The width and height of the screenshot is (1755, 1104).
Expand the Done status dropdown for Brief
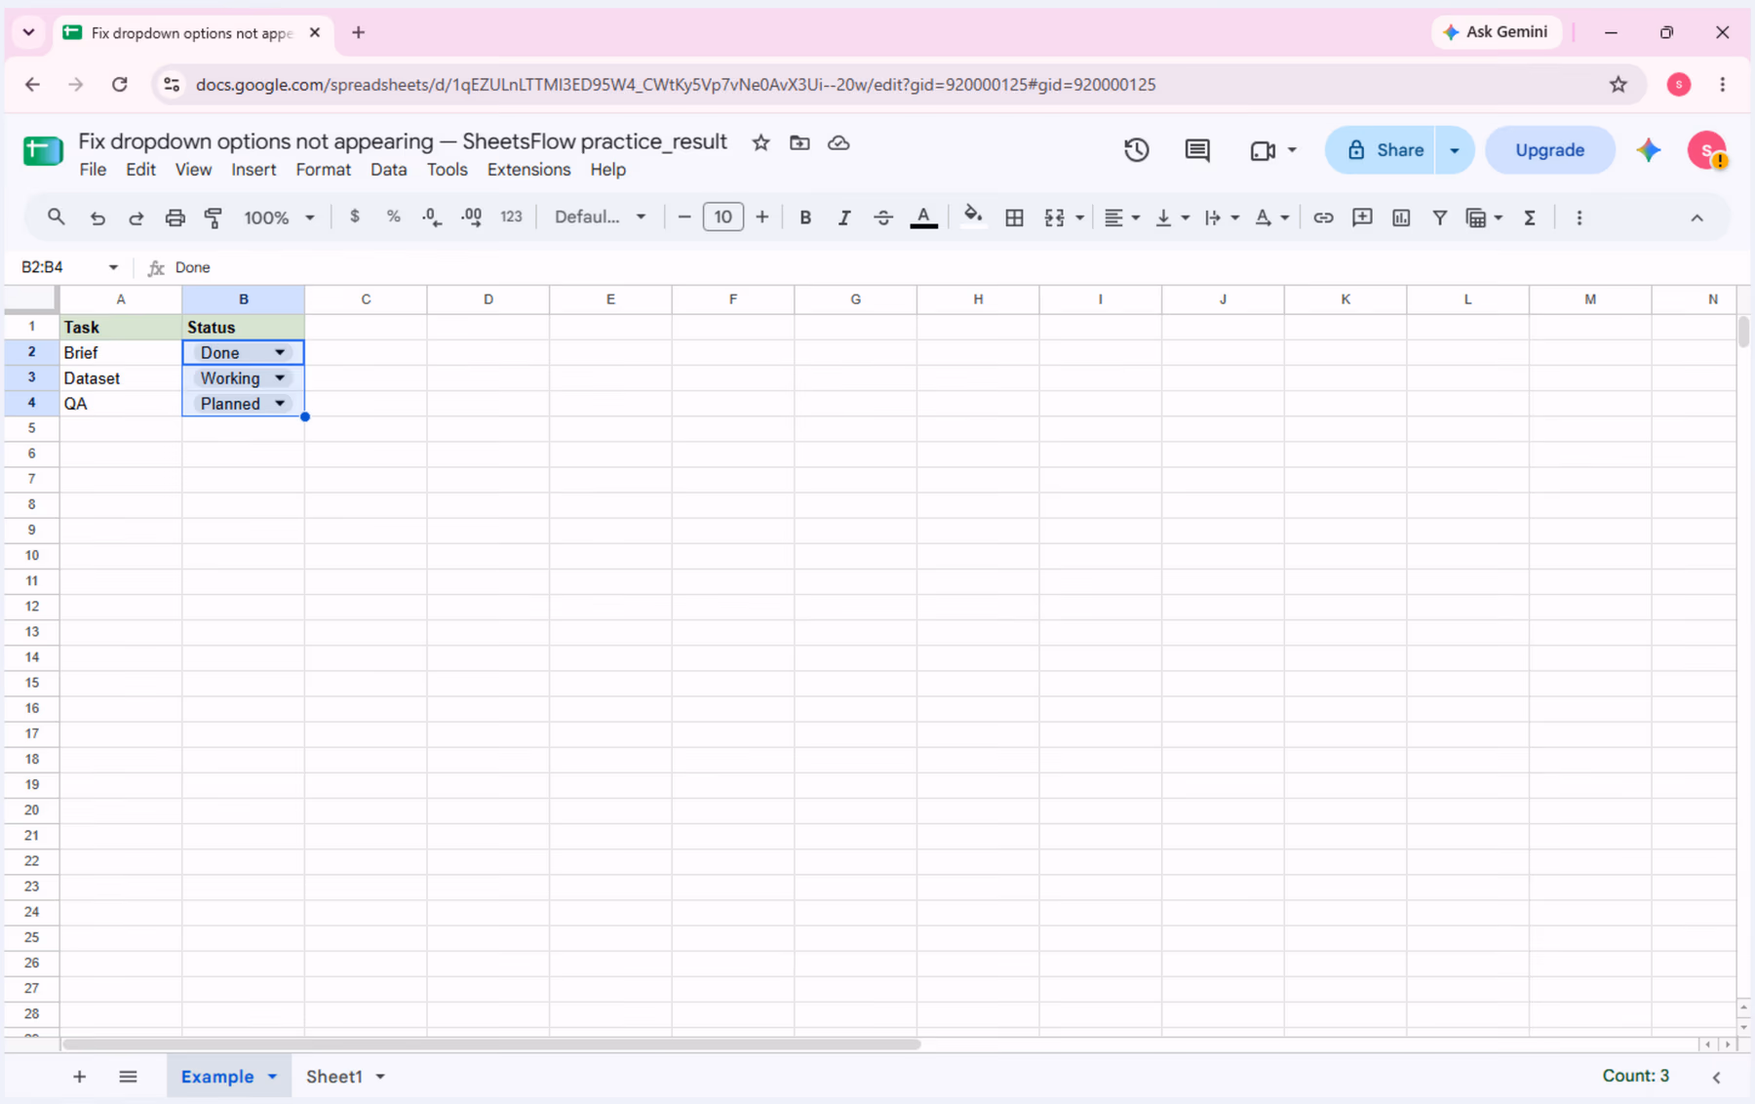coord(280,352)
